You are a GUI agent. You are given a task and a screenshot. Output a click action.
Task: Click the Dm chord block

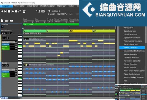[104, 31]
